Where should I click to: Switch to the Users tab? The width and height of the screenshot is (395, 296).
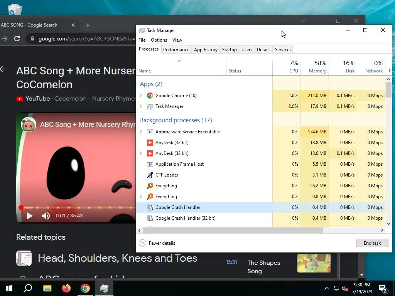pos(246,50)
